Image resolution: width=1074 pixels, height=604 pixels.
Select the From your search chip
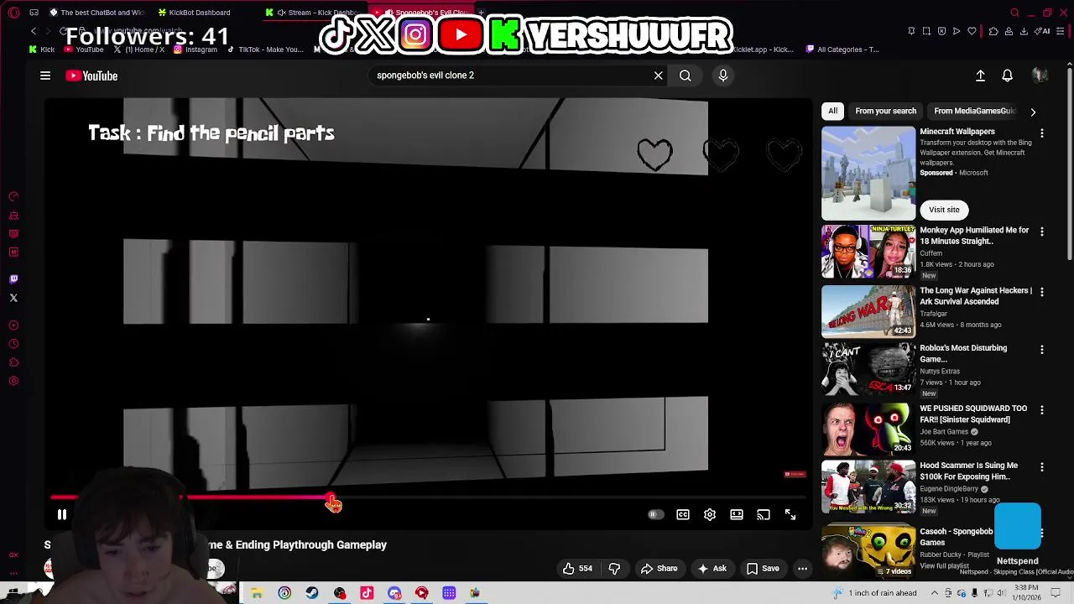coord(885,111)
